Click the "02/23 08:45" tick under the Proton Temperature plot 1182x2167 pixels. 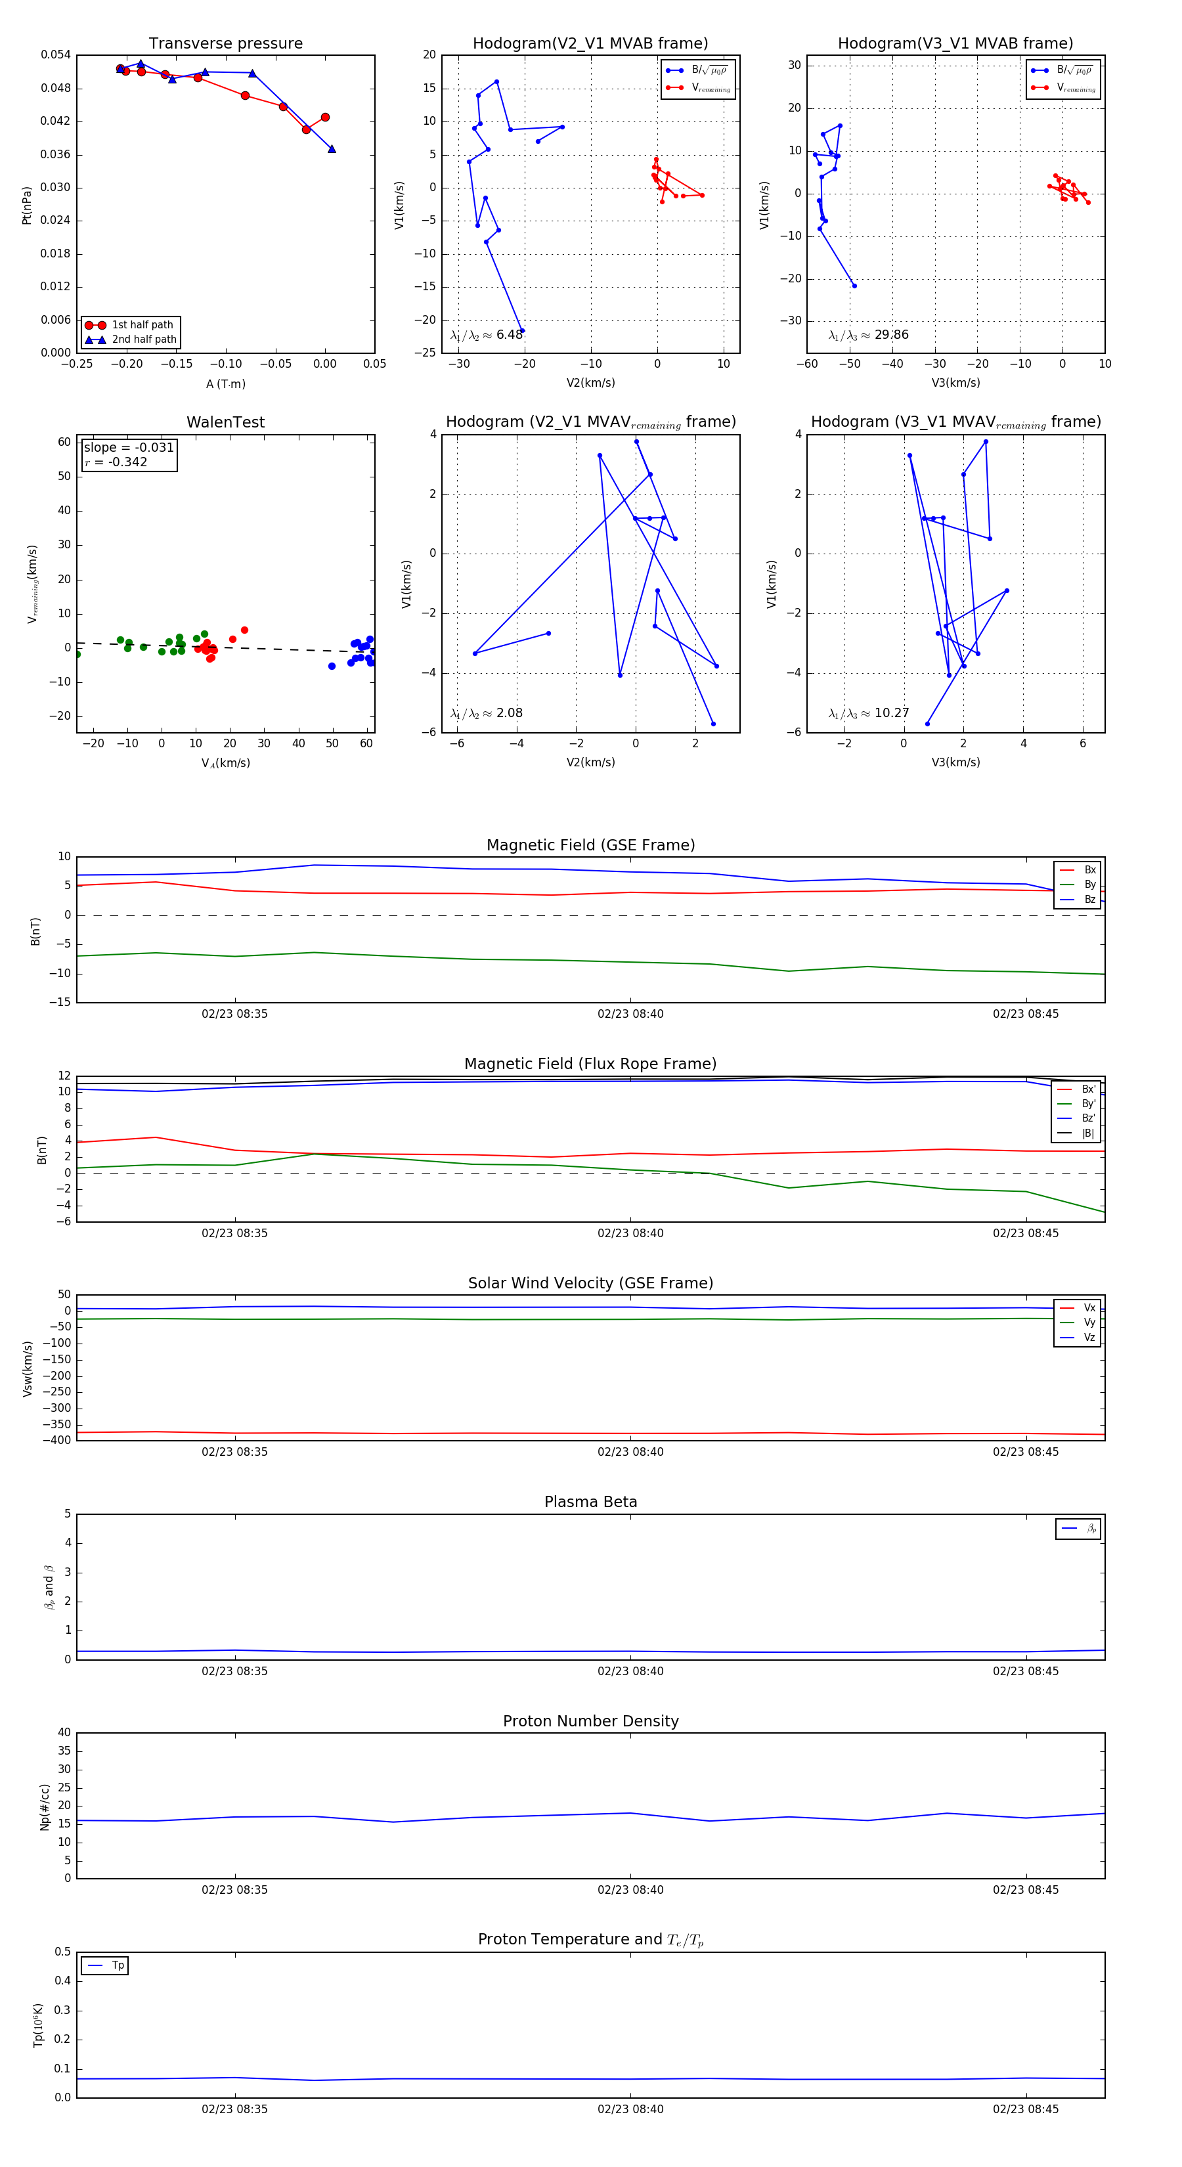[x=1026, y=2109]
